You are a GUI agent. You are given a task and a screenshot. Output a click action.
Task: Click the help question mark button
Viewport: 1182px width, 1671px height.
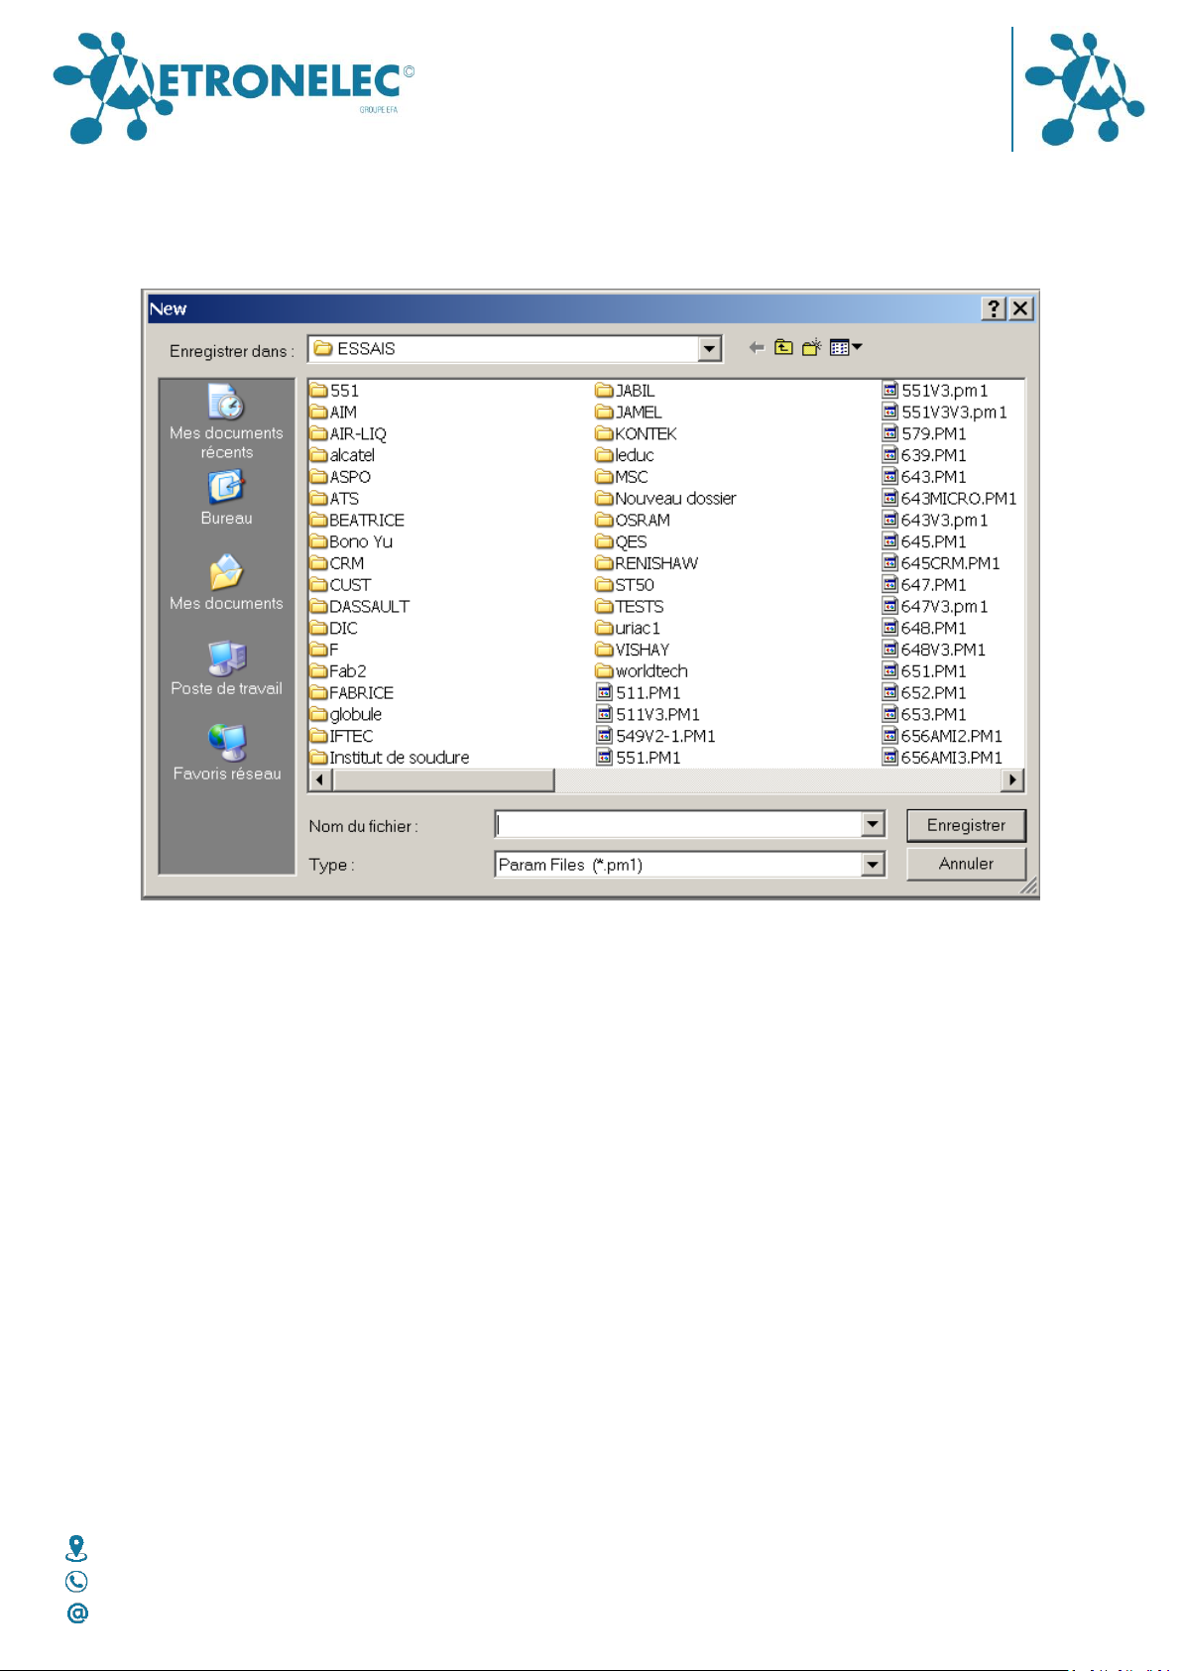click(x=993, y=308)
